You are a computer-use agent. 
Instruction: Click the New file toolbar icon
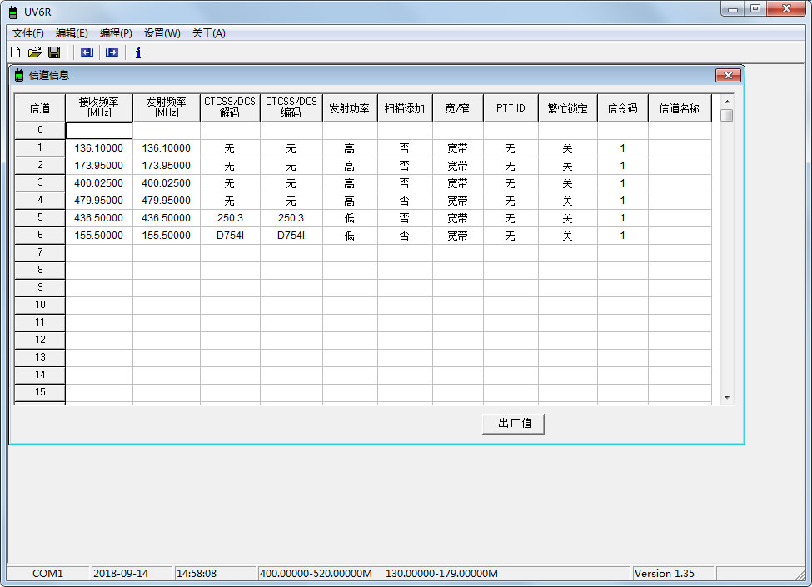16,52
